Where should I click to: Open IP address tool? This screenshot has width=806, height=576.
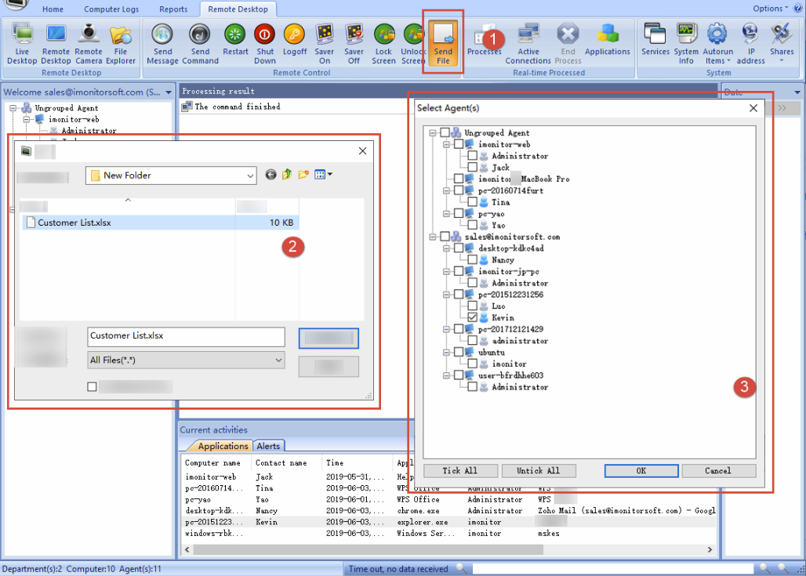750,44
